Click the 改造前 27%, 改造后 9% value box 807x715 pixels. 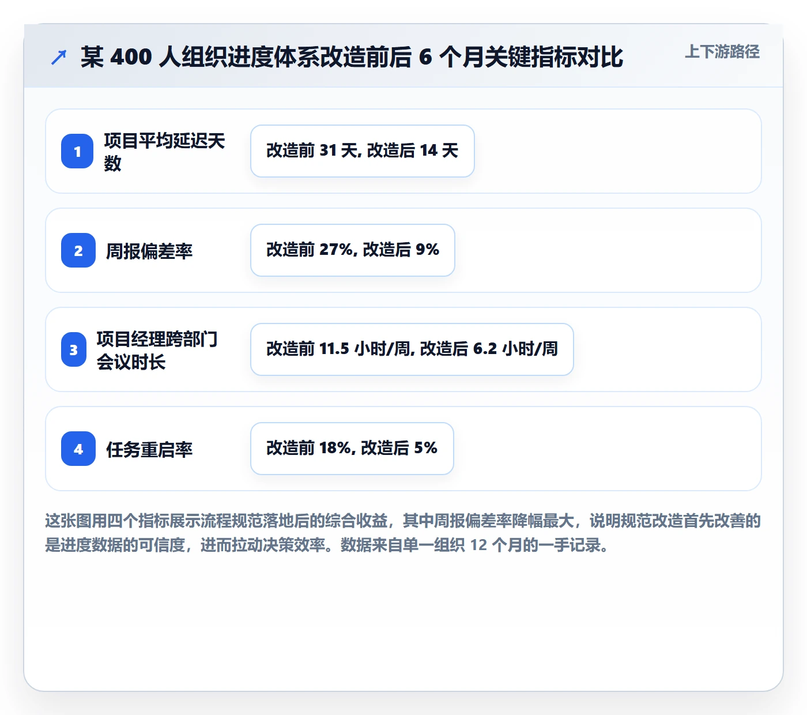click(353, 250)
